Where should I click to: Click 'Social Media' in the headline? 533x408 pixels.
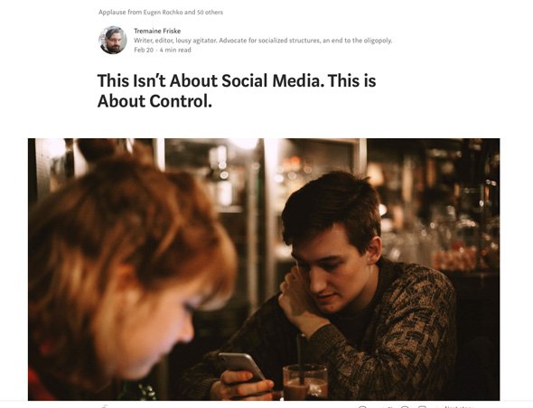click(271, 81)
